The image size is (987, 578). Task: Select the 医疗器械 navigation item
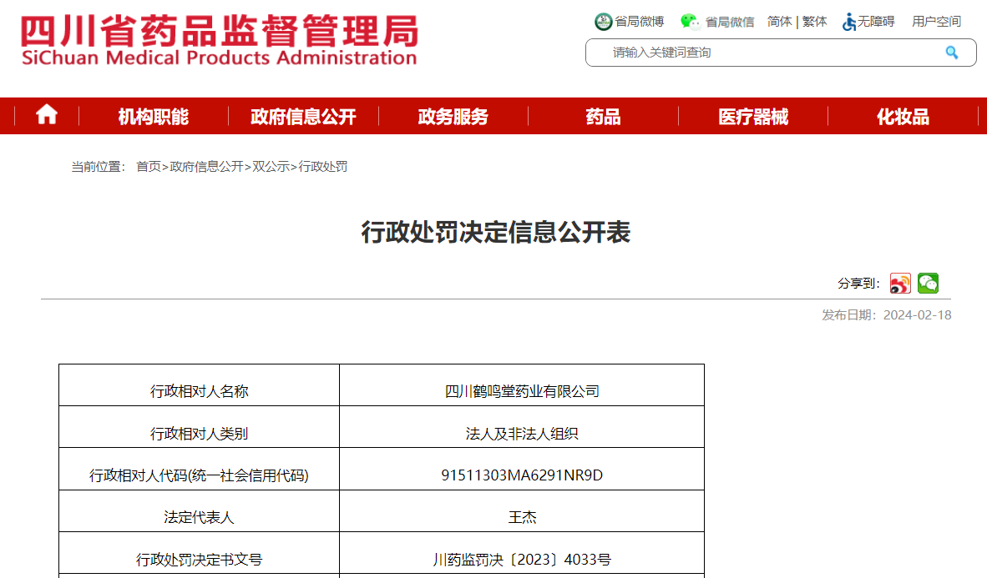click(753, 117)
